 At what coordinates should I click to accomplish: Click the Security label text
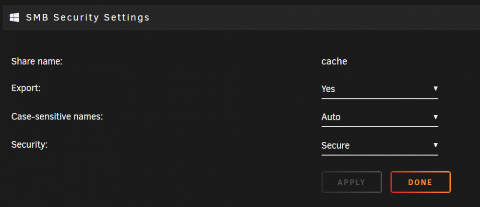pyautogui.click(x=29, y=144)
